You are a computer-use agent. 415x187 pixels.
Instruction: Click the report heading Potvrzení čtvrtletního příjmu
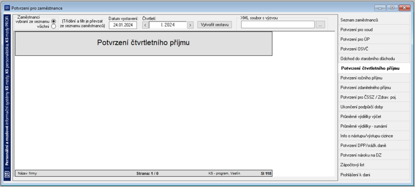143,43
